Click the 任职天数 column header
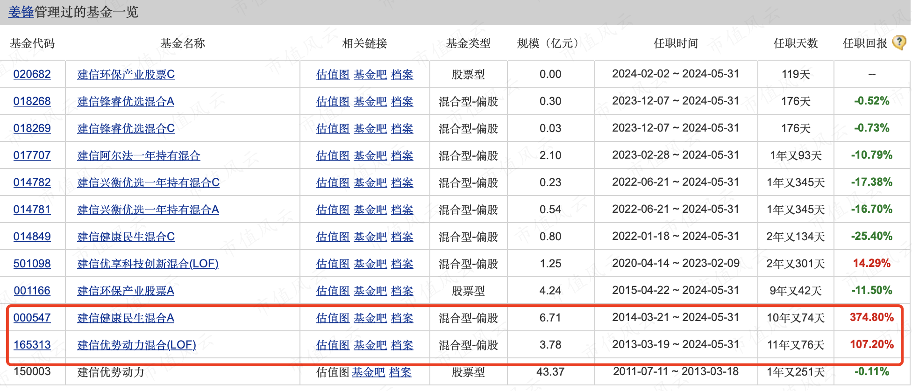 coord(796,43)
